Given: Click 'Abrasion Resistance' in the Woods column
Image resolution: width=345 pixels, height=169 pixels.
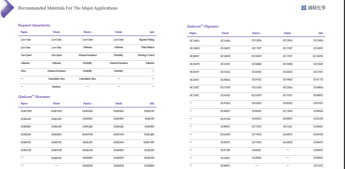Looking at the screenshot, I should point(56,71).
